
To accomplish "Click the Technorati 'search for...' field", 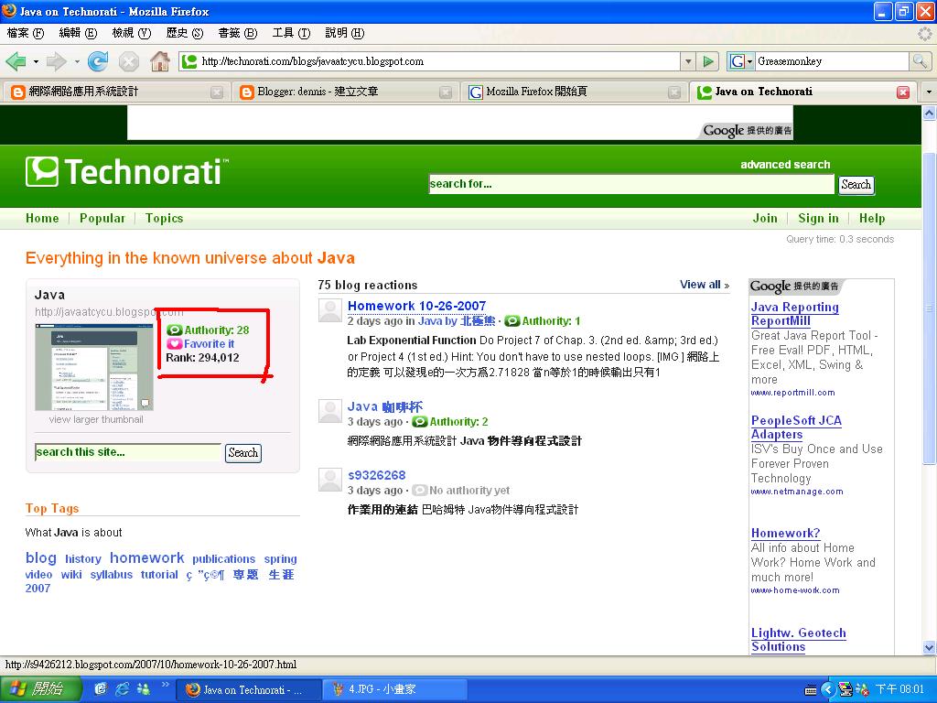I will point(631,184).
